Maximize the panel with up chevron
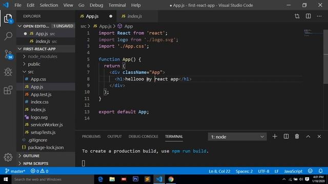Image resolution: width=328 pixels, height=184 pixels. coord(308,136)
